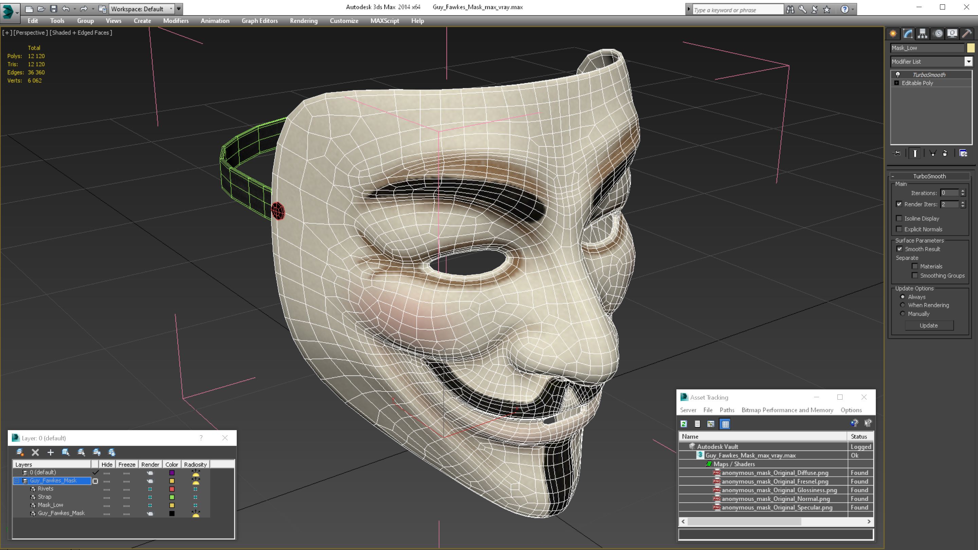The height and width of the screenshot is (550, 978).
Task: Expand the Editable Poly stack entry
Action: coord(897,83)
